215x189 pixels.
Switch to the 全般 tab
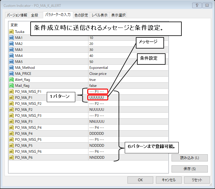36,15
